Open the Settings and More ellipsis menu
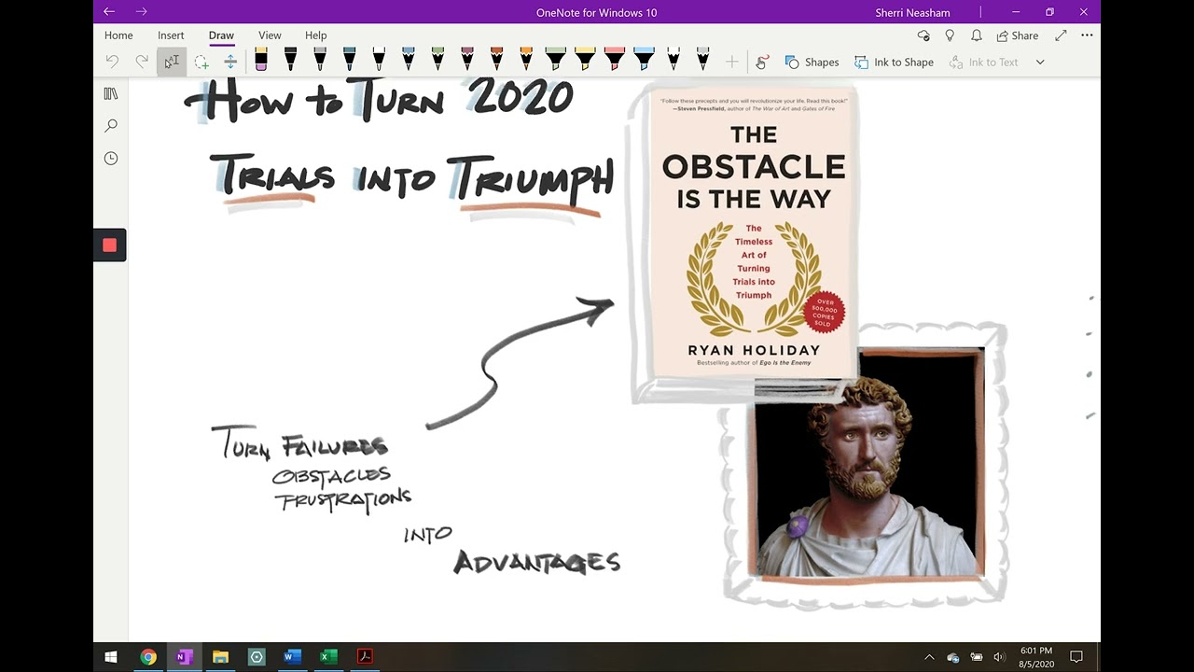This screenshot has height=672, width=1194. (x=1087, y=35)
